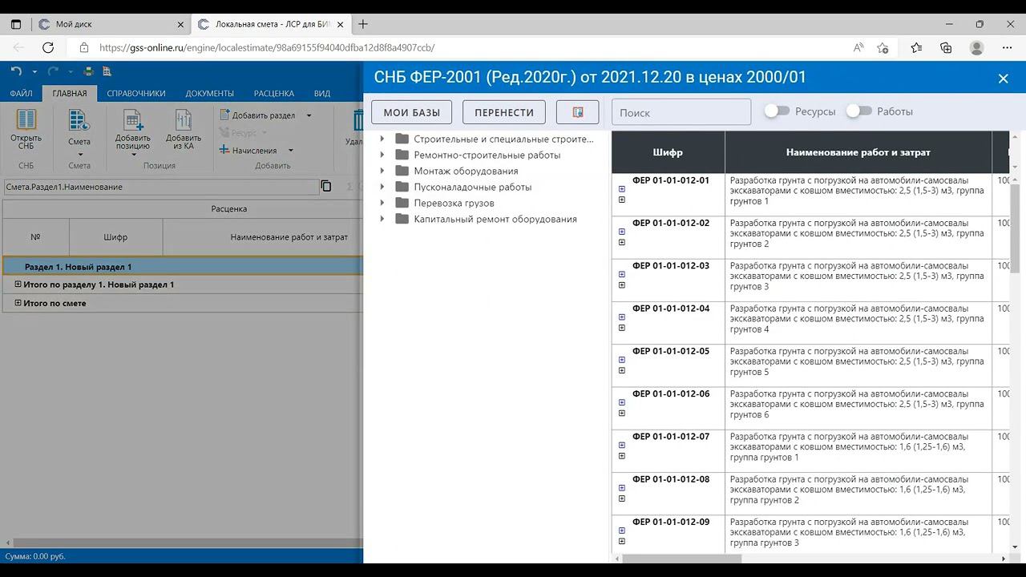Image resolution: width=1026 pixels, height=577 pixels.
Task: Toggle the Работы switch
Action: (858, 111)
